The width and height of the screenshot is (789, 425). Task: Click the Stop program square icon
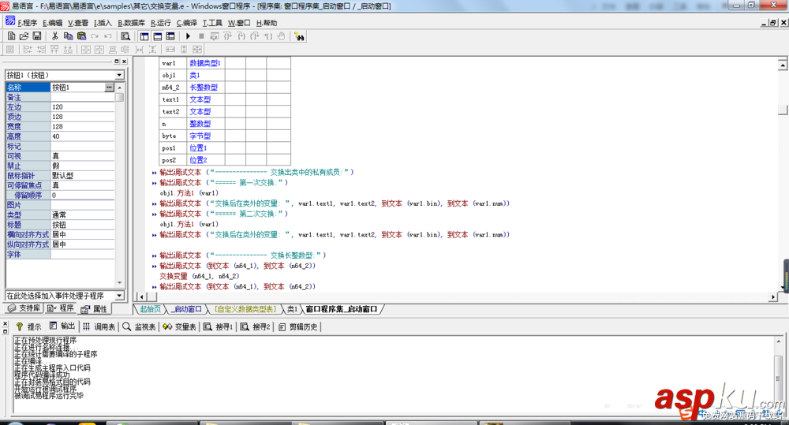tap(201, 36)
